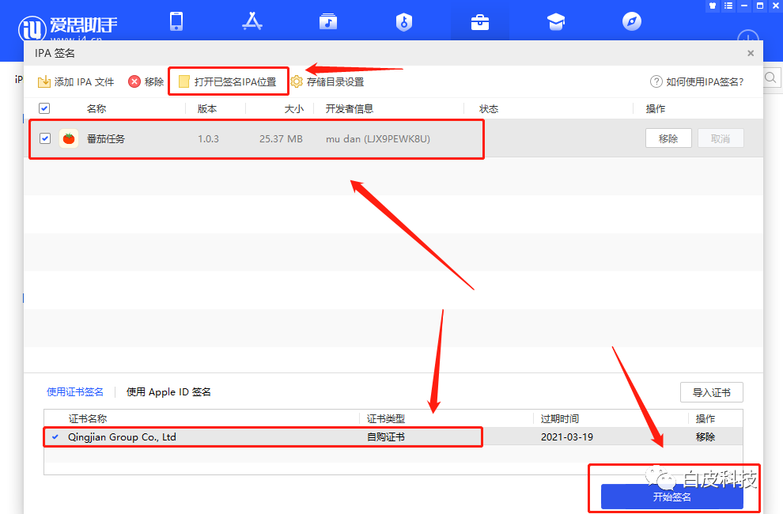Toggle the 番茄任务 row checkbox

click(45, 138)
